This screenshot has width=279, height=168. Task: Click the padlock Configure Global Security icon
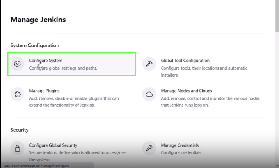[17, 148]
